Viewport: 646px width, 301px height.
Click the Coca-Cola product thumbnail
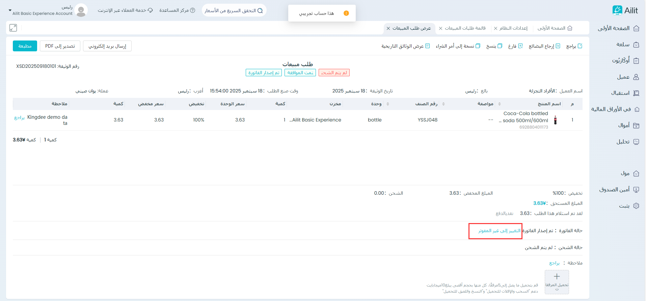coord(555,120)
